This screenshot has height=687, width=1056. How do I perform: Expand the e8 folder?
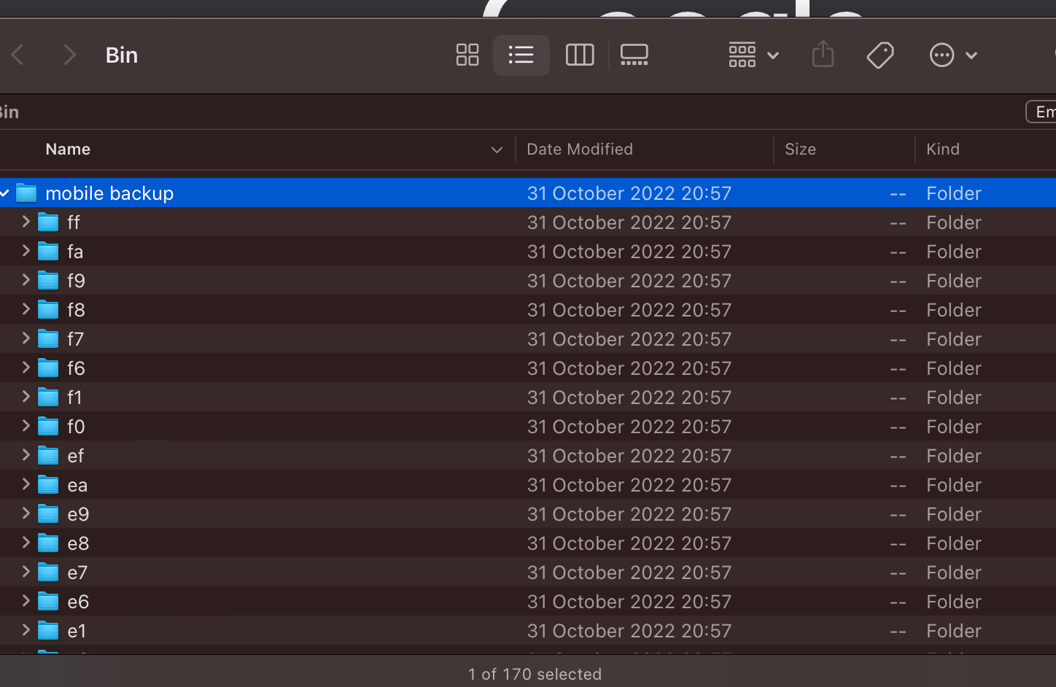click(26, 543)
